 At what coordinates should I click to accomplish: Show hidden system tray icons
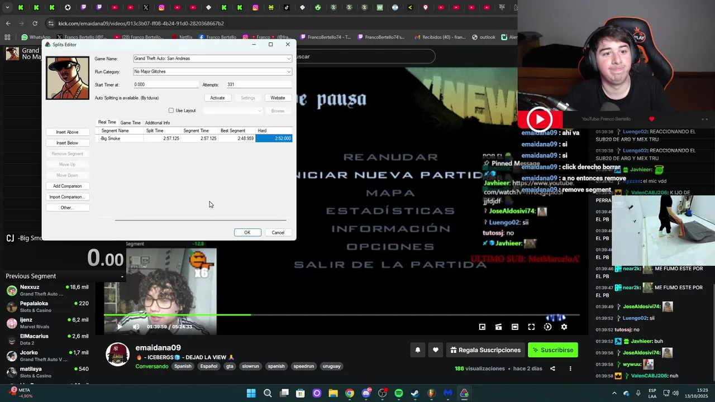click(x=614, y=393)
